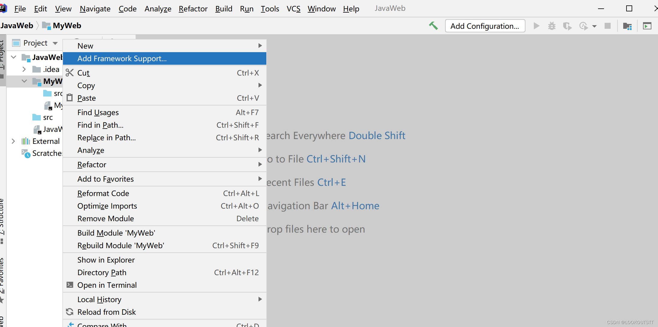Click the Open in Terminal icon
Image resolution: width=658 pixels, height=327 pixels.
point(70,285)
